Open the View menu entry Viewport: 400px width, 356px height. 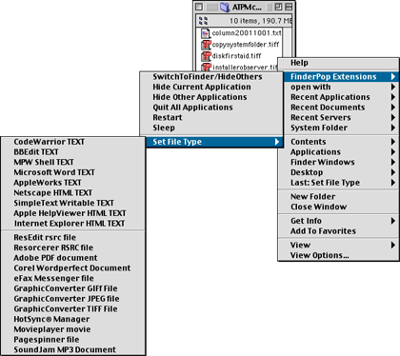(x=338, y=245)
